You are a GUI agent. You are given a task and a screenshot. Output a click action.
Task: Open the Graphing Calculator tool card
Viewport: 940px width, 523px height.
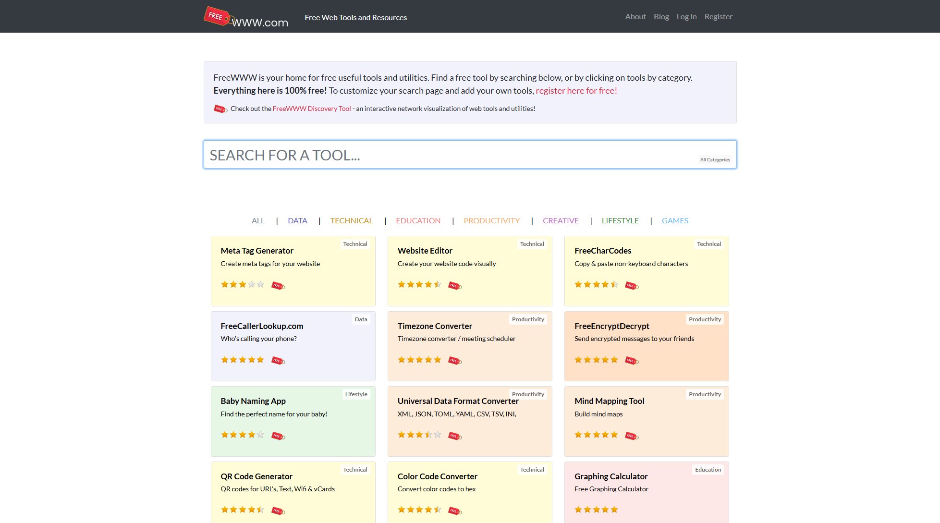click(x=611, y=476)
